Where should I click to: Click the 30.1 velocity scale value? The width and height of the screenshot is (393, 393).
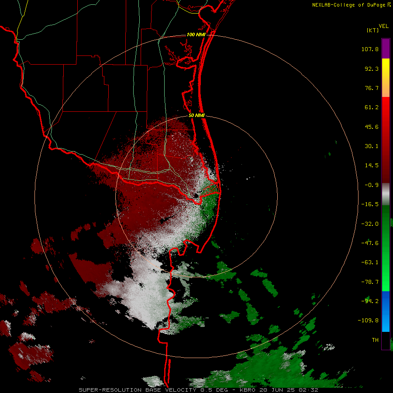click(372, 146)
